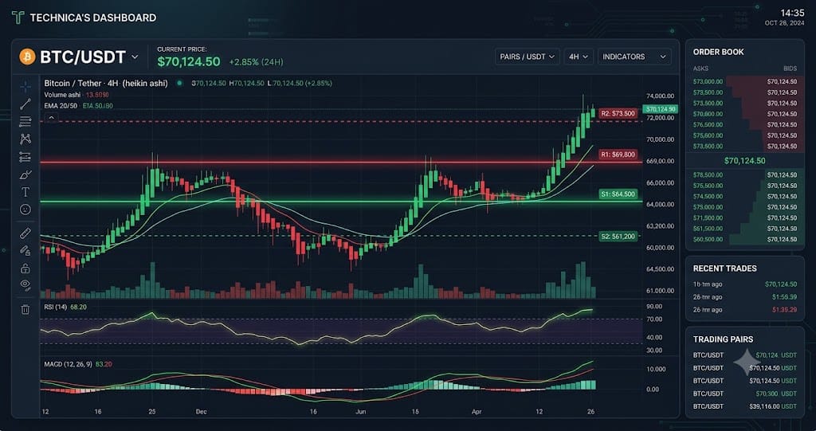This screenshot has width=816, height=431.
Task: Toggle lock all drawings padlock
Action: 25,268
